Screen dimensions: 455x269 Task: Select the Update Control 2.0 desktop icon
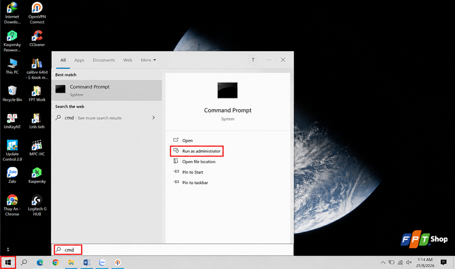point(12,151)
